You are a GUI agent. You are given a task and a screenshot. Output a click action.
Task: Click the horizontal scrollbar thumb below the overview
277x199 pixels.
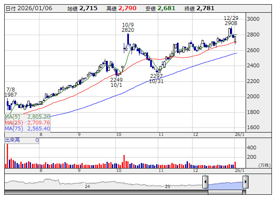click(225, 193)
